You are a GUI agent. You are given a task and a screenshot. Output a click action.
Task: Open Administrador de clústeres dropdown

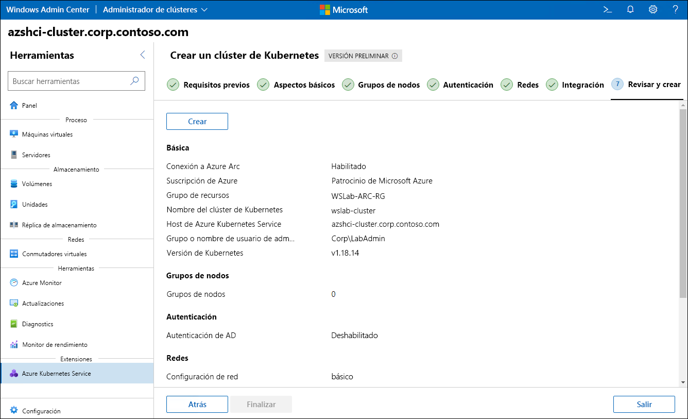click(155, 10)
